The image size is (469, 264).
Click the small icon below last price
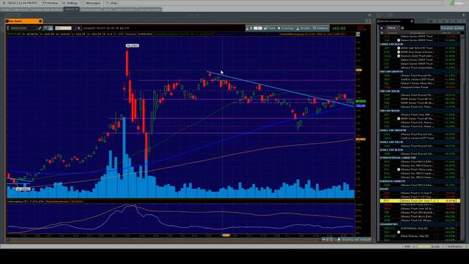(x=358, y=34)
